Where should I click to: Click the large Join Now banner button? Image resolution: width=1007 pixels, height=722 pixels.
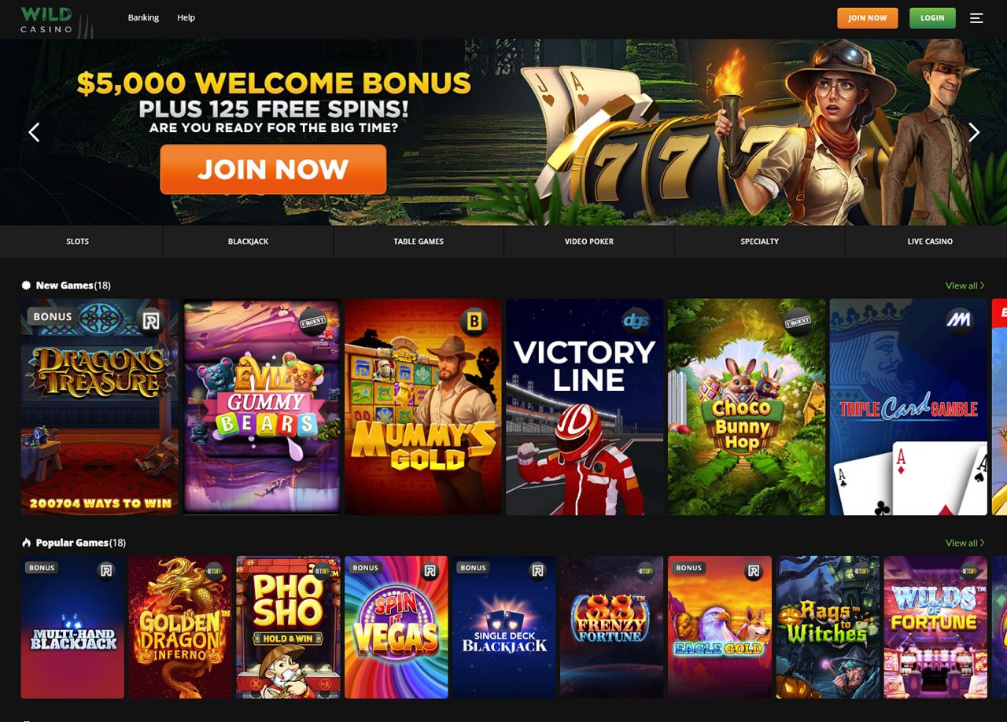(x=273, y=169)
